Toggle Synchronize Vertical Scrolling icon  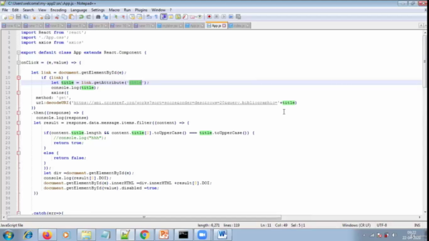click(x=132, y=17)
